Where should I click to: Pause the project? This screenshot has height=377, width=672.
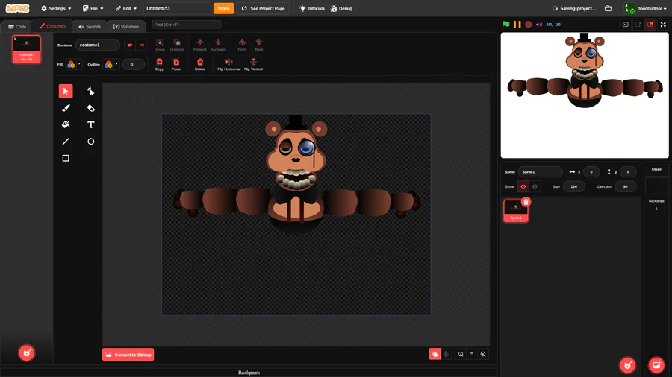517,25
